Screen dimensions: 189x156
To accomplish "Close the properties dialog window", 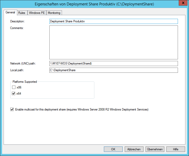I will 182,3.
